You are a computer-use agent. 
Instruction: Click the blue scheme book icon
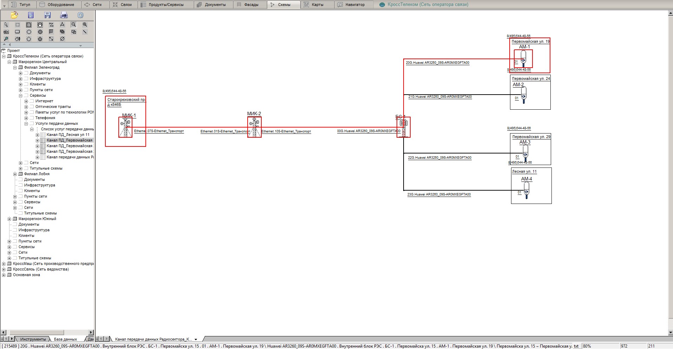coord(31,15)
